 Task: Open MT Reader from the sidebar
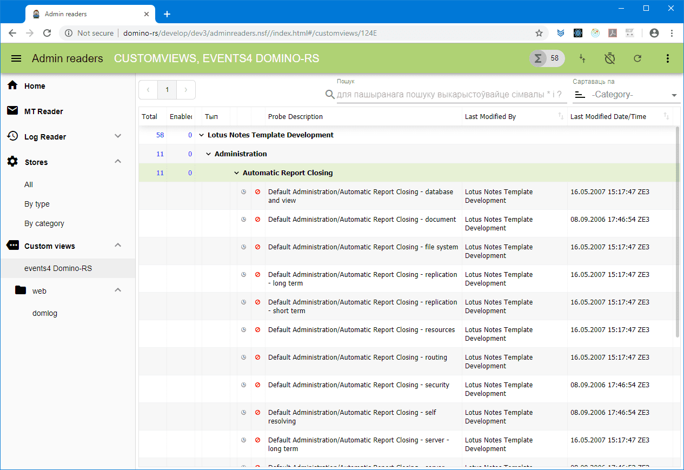click(43, 111)
